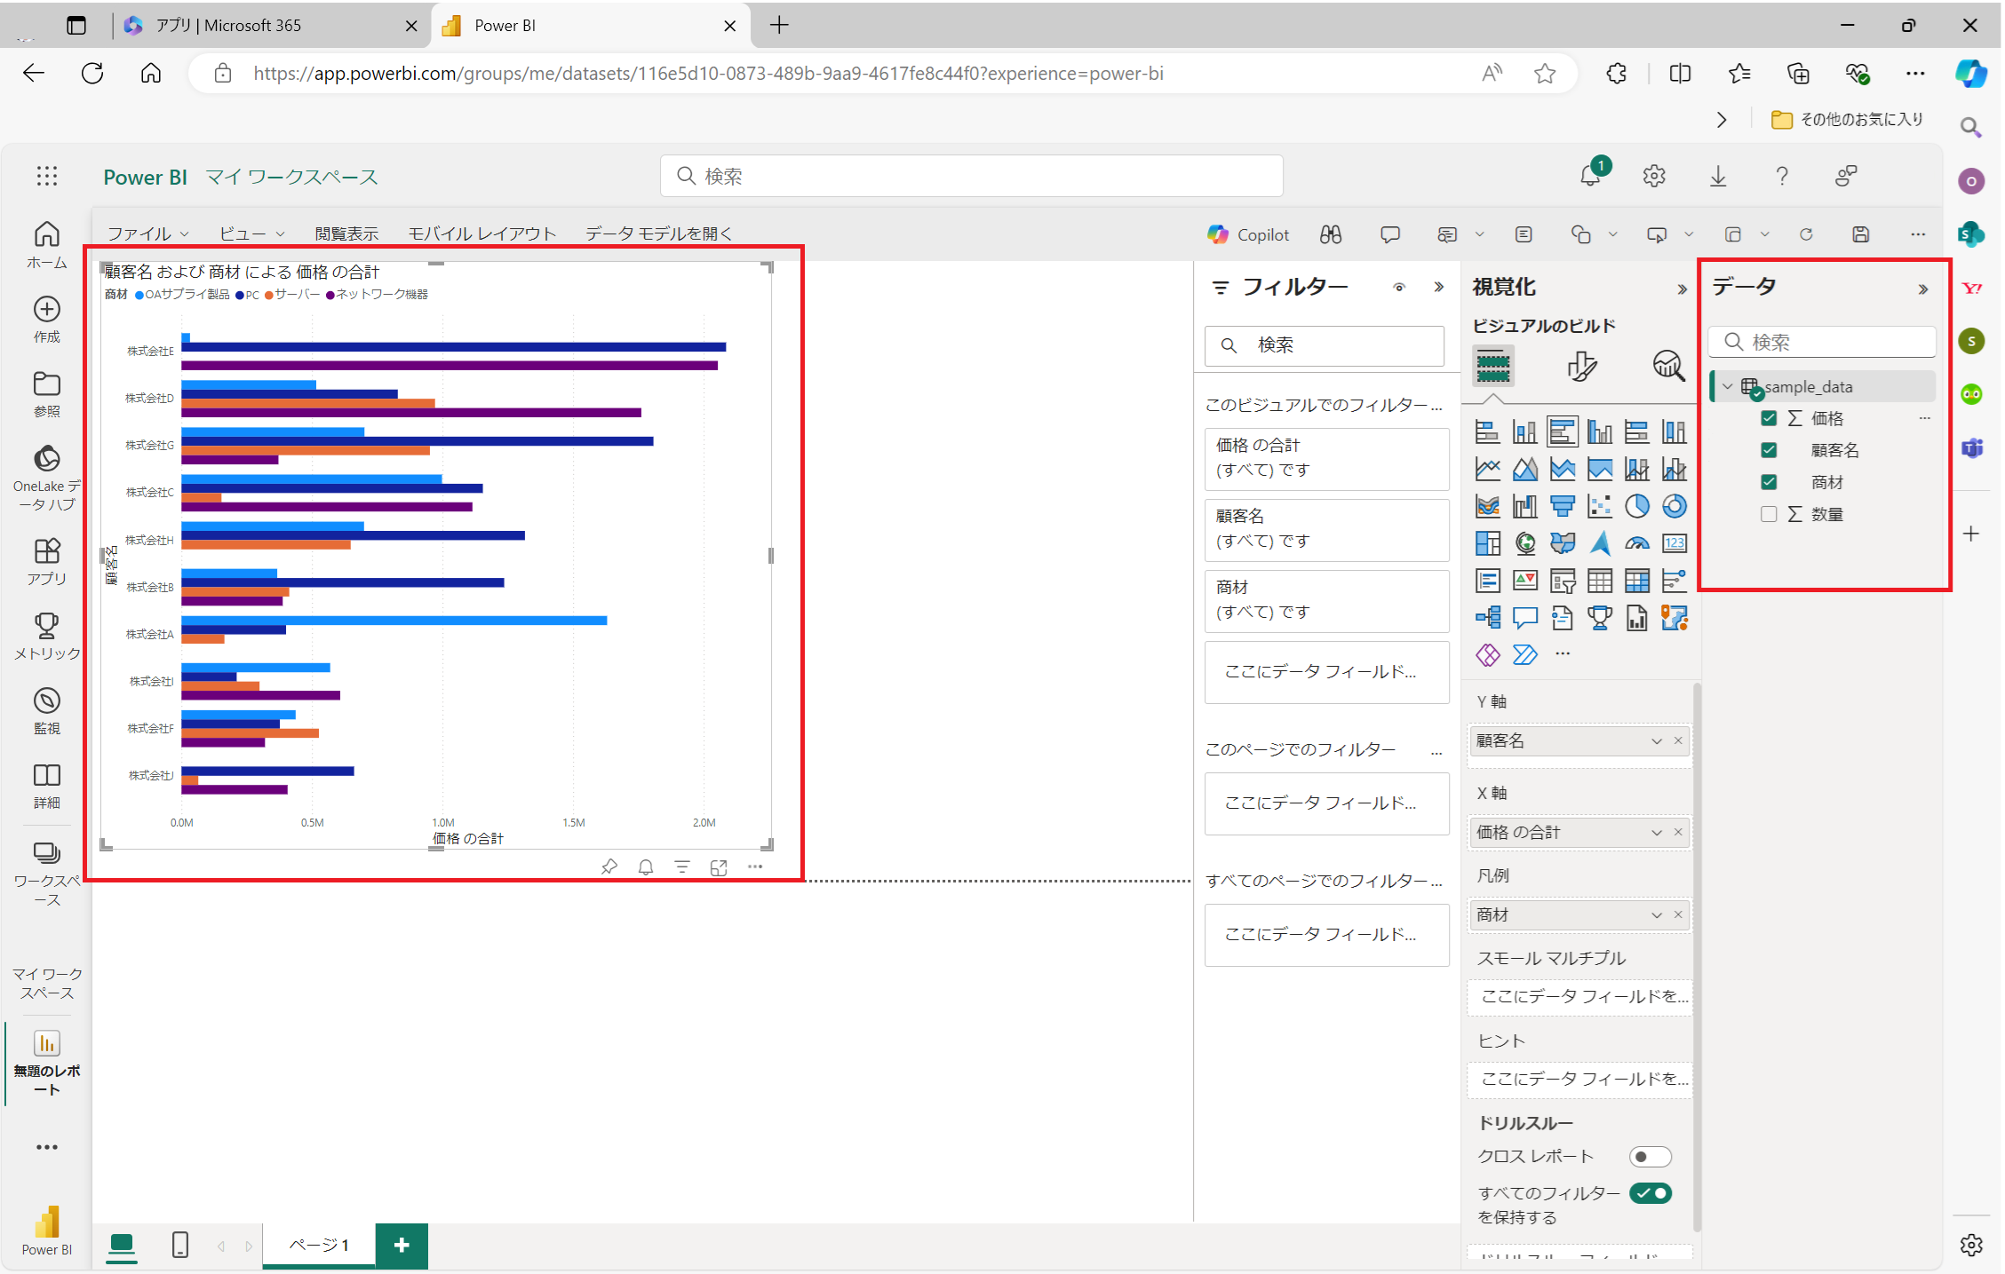The image size is (2005, 1274).
Task: Collapse the 視覚化 pane chevrons
Action: tap(1681, 289)
